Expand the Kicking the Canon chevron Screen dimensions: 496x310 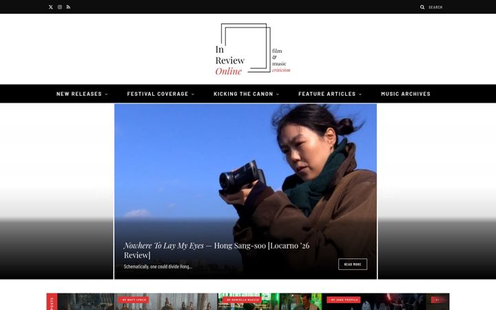click(278, 94)
